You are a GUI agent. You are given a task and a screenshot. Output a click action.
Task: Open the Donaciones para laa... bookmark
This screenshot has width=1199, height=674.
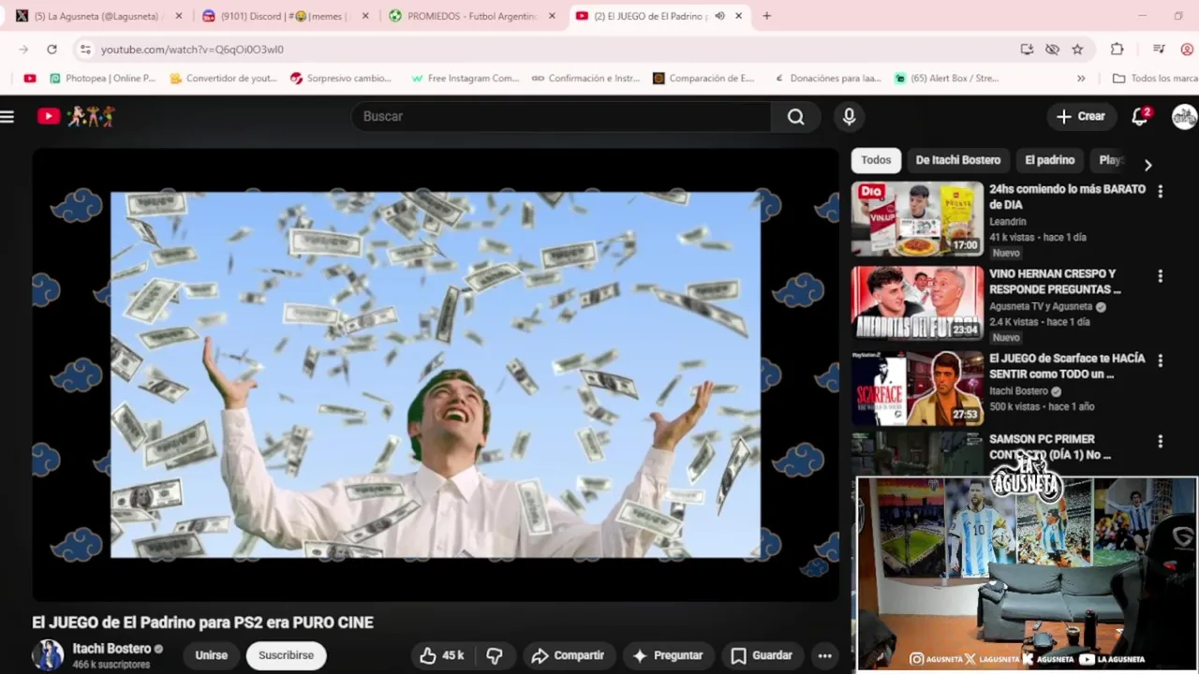[826, 79]
